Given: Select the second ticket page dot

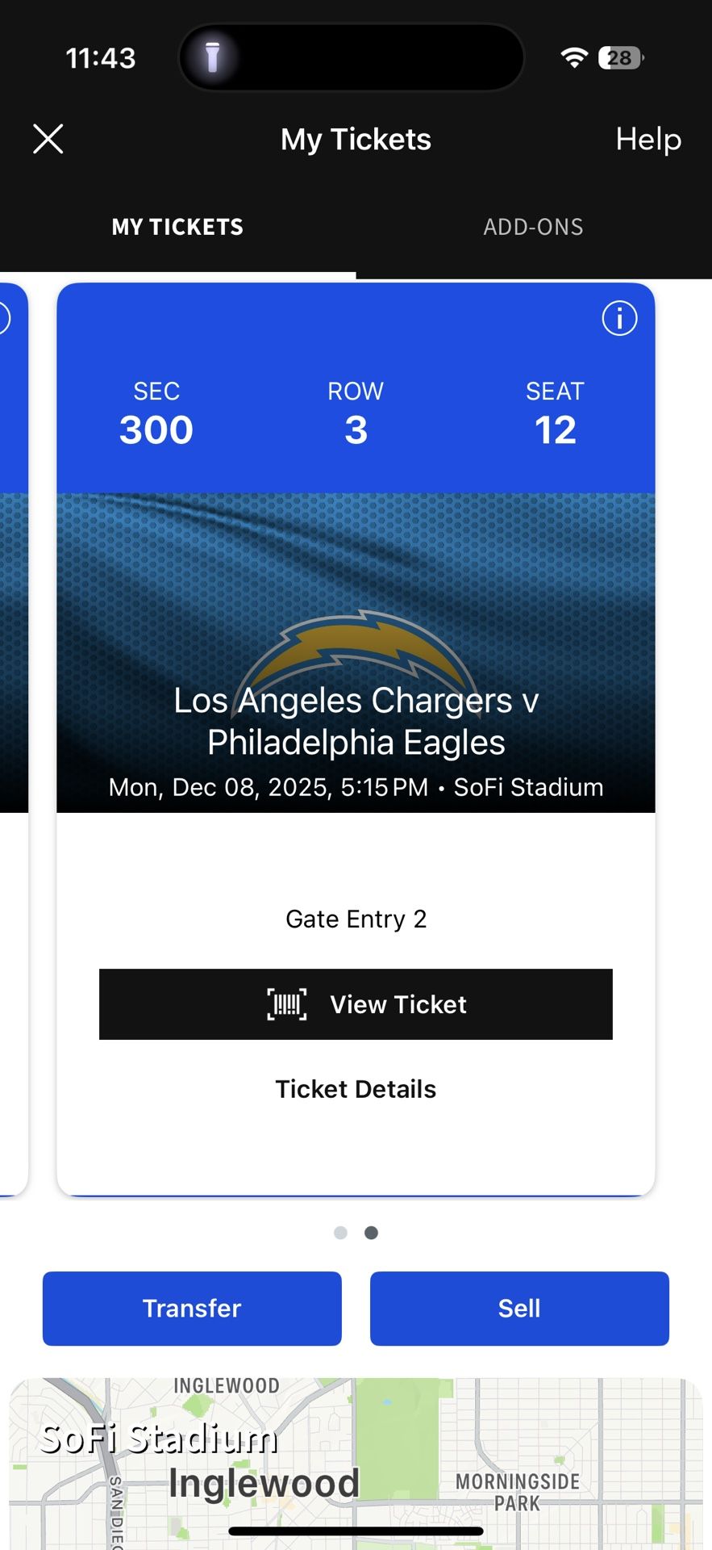Looking at the screenshot, I should [x=372, y=1233].
